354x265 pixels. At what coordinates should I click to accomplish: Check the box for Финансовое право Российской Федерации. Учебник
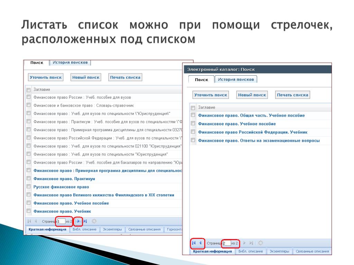point(193,131)
